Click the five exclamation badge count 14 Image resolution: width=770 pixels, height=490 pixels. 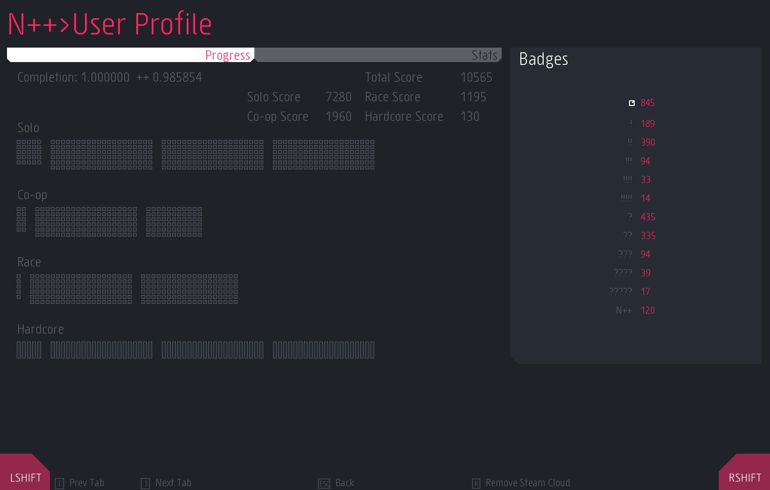[645, 198]
